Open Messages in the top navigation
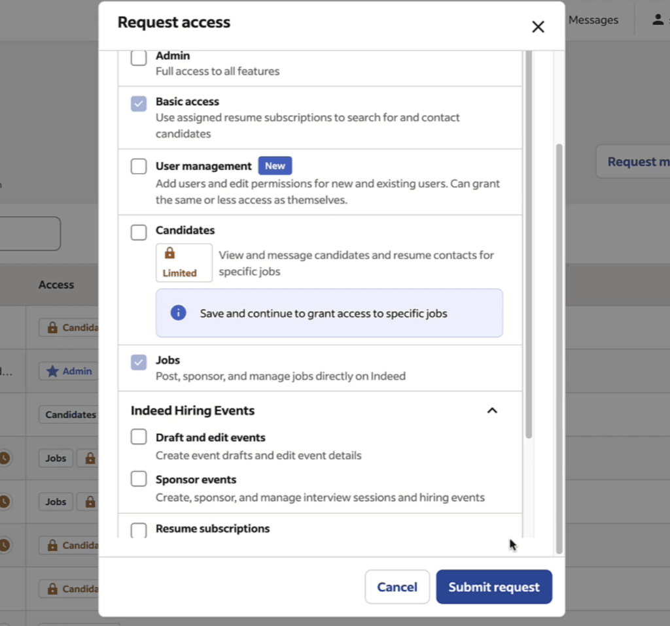The image size is (670, 626). [593, 20]
